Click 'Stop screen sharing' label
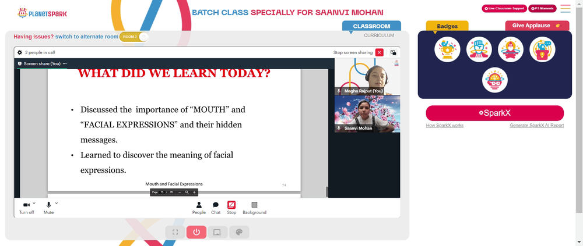Viewport: 583px width, 246px height. pos(353,52)
